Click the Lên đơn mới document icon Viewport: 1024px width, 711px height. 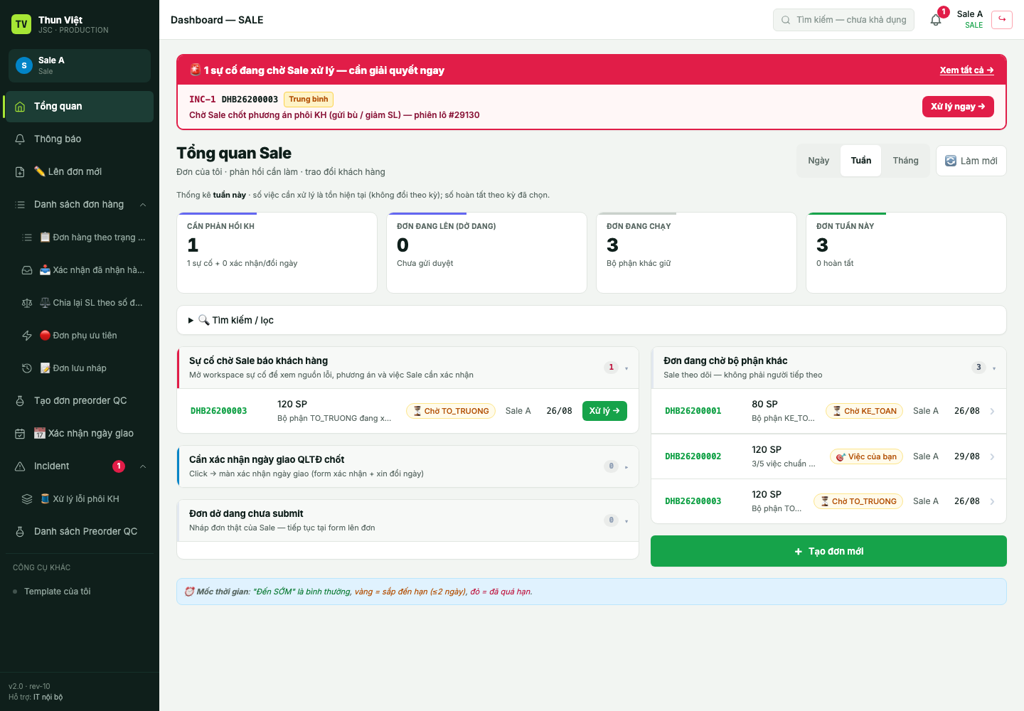click(20, 172)
